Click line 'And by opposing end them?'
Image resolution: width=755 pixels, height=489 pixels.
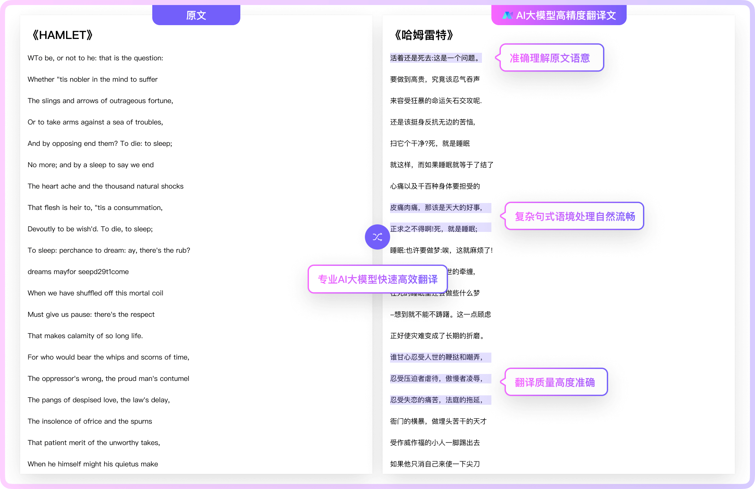(x=100, y=144)
